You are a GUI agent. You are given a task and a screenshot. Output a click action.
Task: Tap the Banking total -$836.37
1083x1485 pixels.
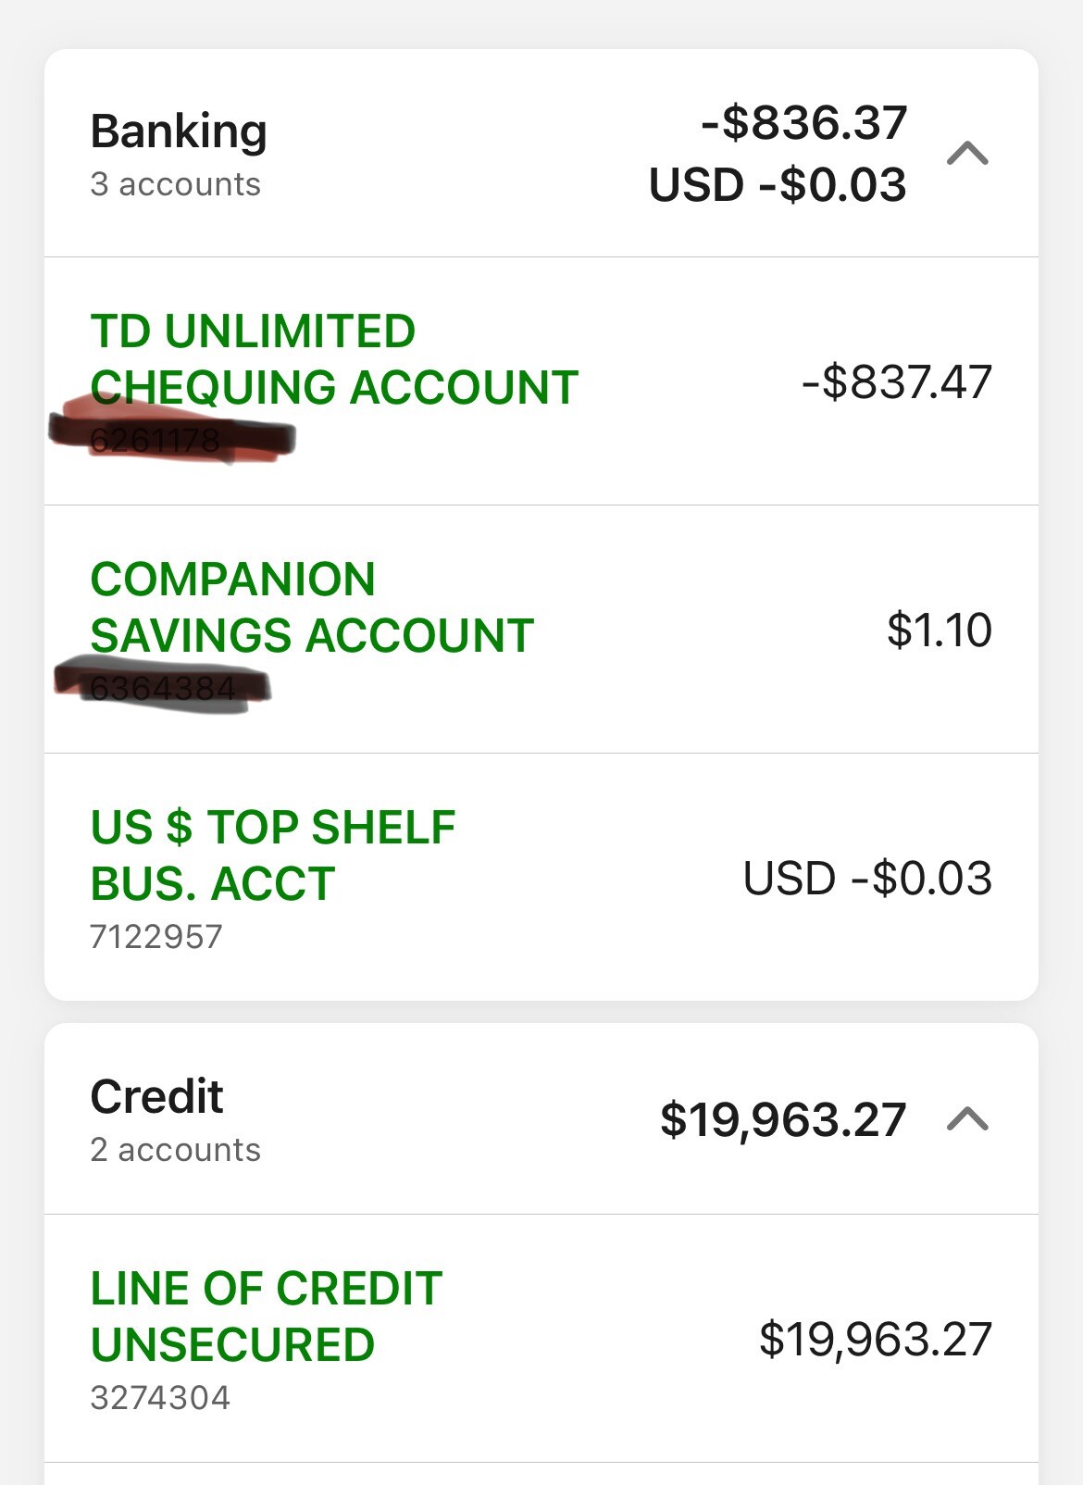803,123
